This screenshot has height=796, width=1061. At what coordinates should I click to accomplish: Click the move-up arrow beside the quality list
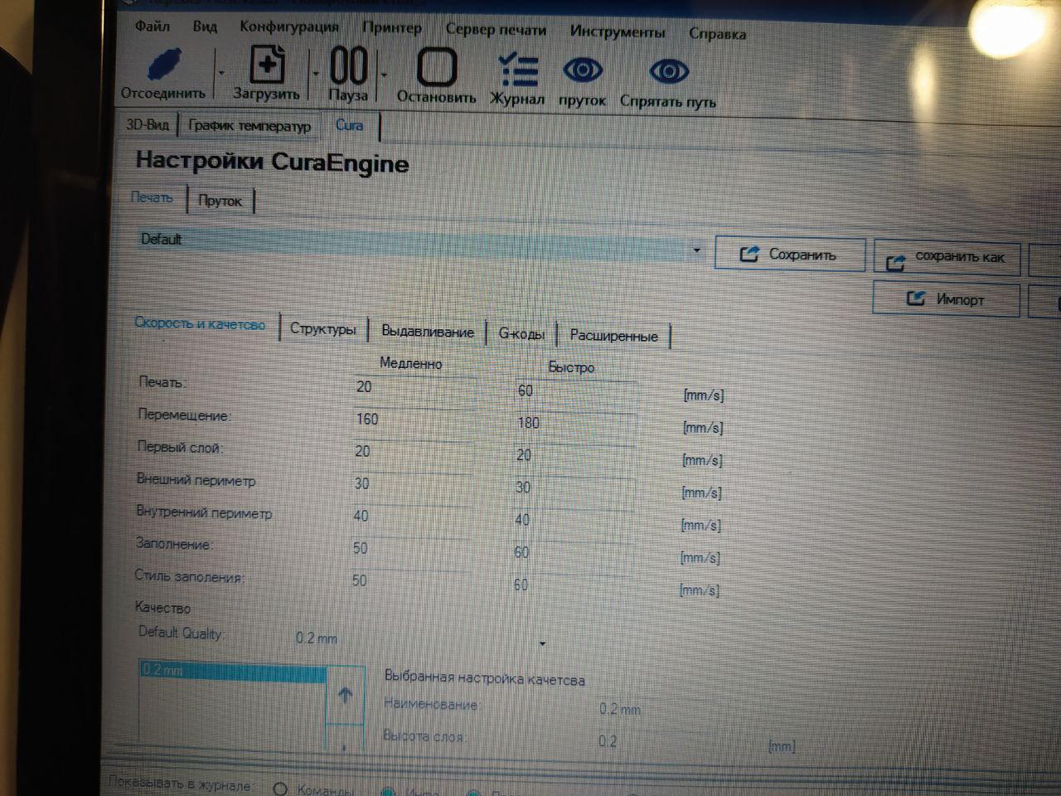coord(345,695)
